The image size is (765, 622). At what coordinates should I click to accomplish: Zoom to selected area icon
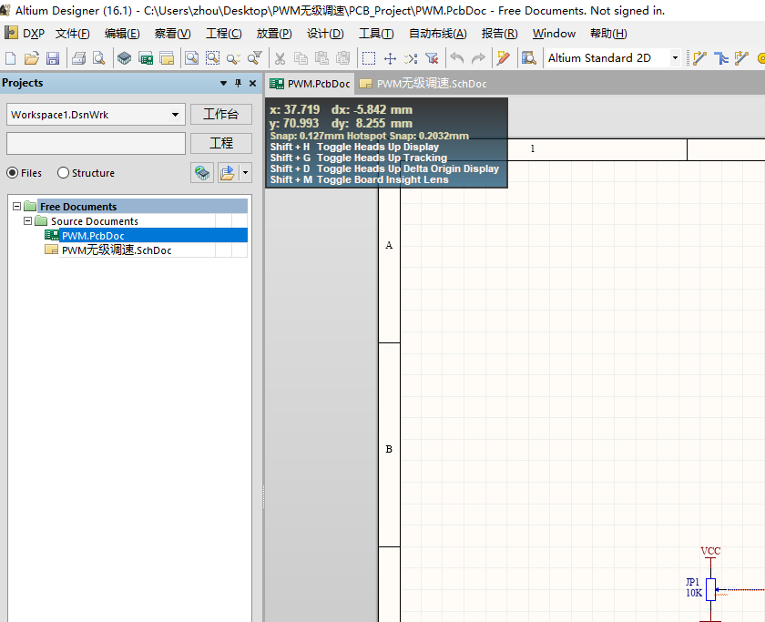tap(213, 58)
